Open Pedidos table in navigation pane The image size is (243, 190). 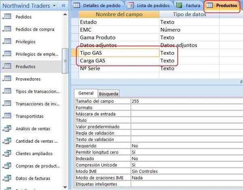[x=23, y=17]
